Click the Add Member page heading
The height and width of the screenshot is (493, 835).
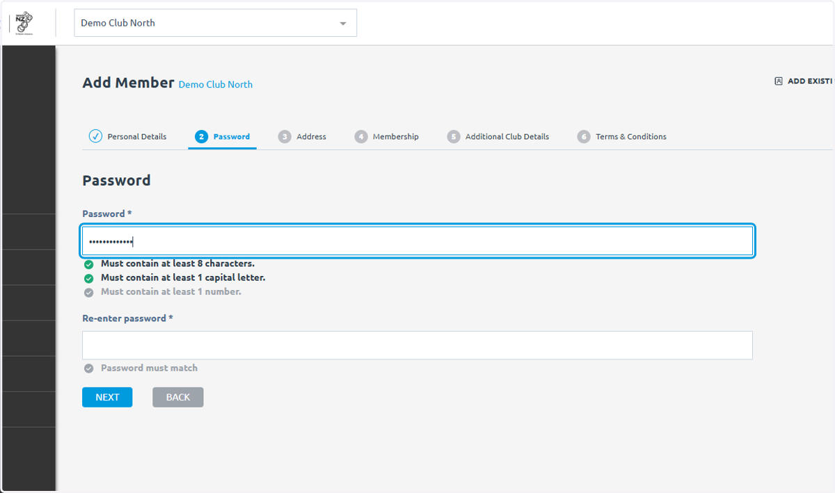pos(128,83)
